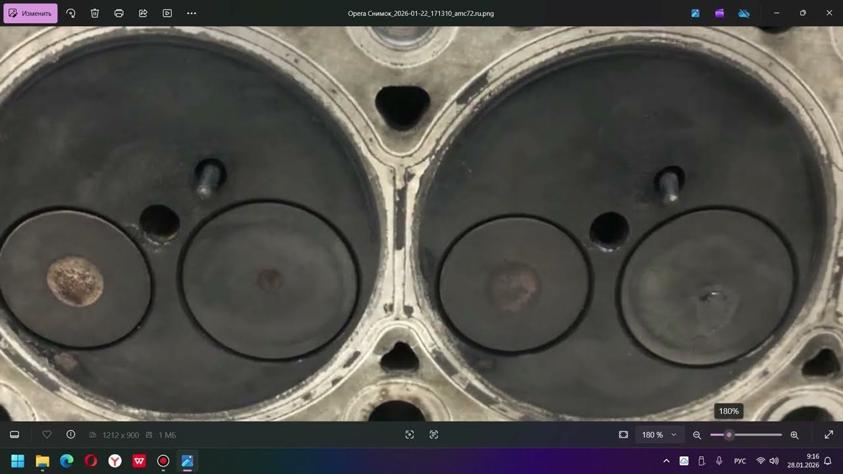The image size is (843, 474).
Task: Open the Windows Start menu
Action: coord(18,461)
